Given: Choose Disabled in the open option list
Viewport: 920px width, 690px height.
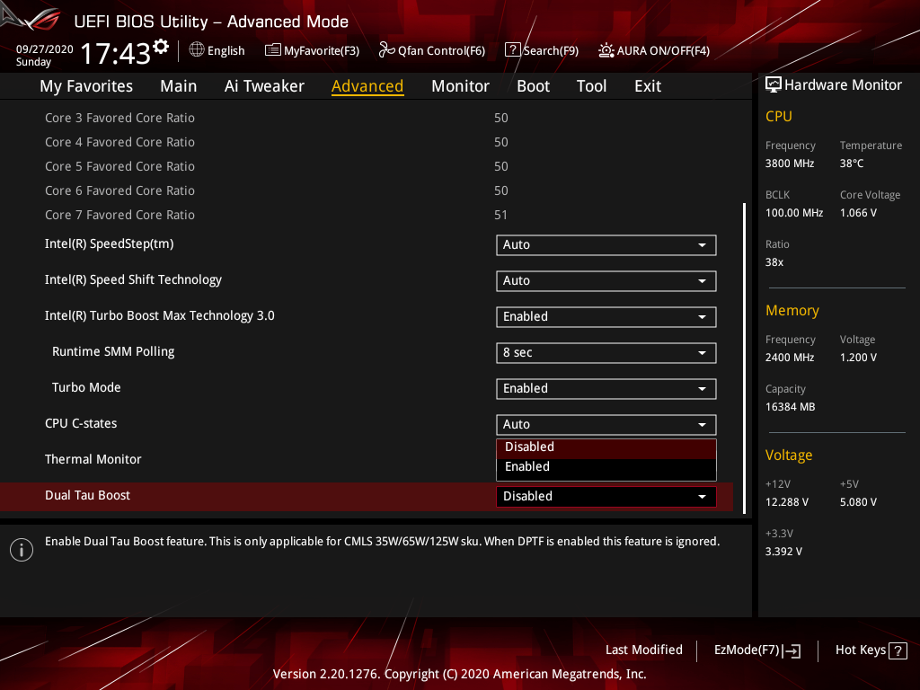Looking at the screenshot, I should [606, 447].
